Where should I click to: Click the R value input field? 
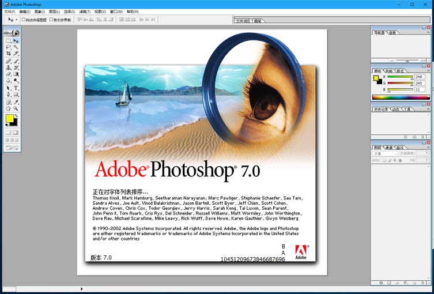[x=418, y=77]
